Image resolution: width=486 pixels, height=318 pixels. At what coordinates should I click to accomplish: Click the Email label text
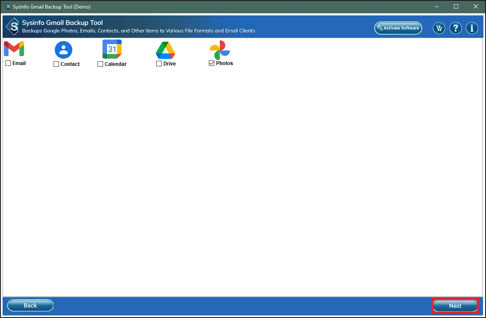[x=19, y=63]
